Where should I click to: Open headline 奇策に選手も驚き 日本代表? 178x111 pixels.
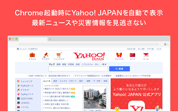pyautogui.click(x=57, y=104)
